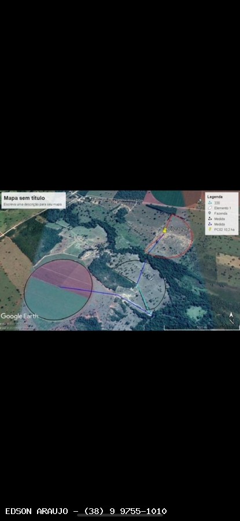Click the 500 m scale bar
Viewport: 240px width, 521px height.
201,328
